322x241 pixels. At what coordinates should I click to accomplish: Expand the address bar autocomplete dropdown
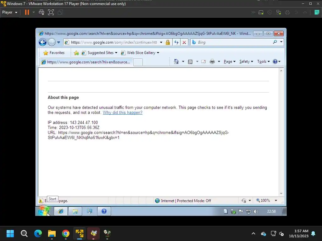pos(161,42)
